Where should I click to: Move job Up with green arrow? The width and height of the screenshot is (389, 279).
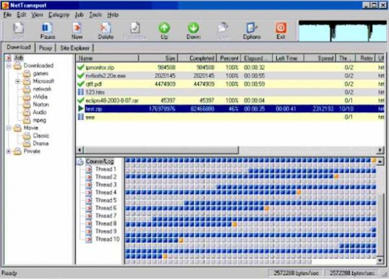(x=164, y=31)
